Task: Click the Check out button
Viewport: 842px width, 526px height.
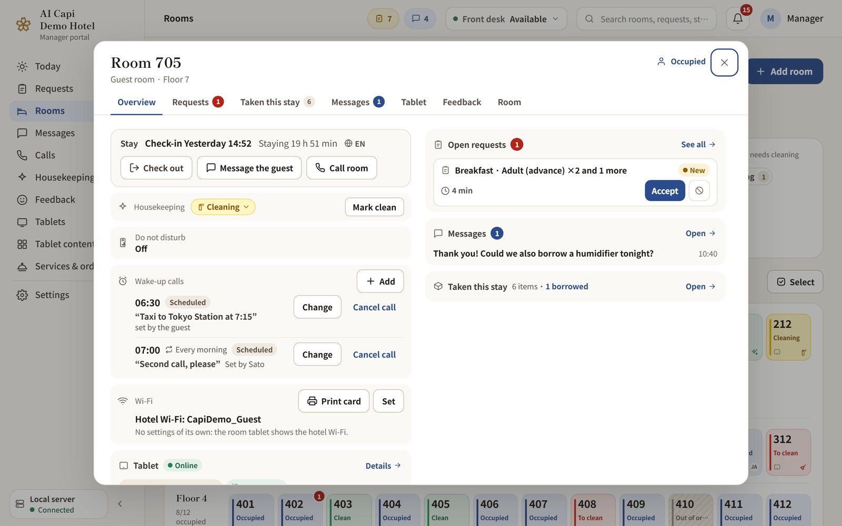Action: (x=156, y=168)
